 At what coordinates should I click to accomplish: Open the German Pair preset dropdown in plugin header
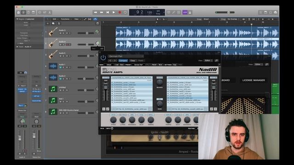[126, 56]
